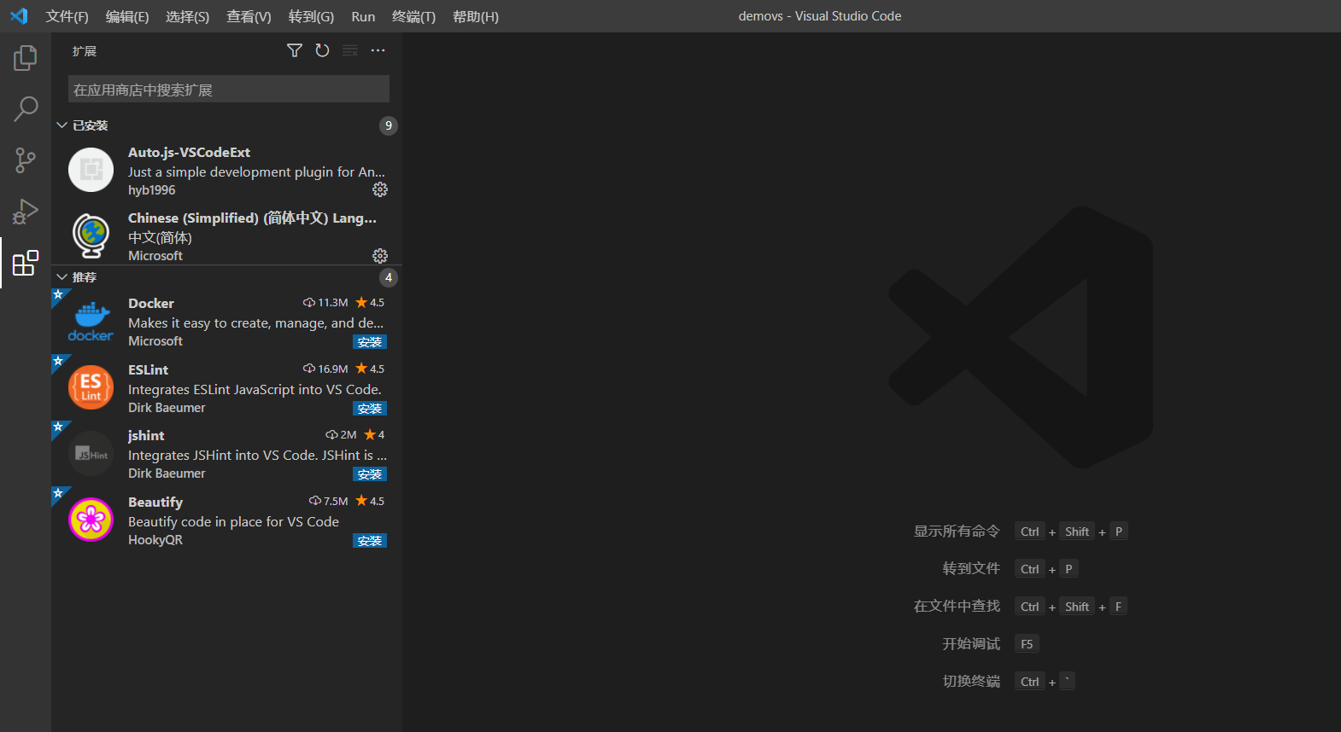
Task: Click the 扩展 panel title
Action: tap(85, 51)
